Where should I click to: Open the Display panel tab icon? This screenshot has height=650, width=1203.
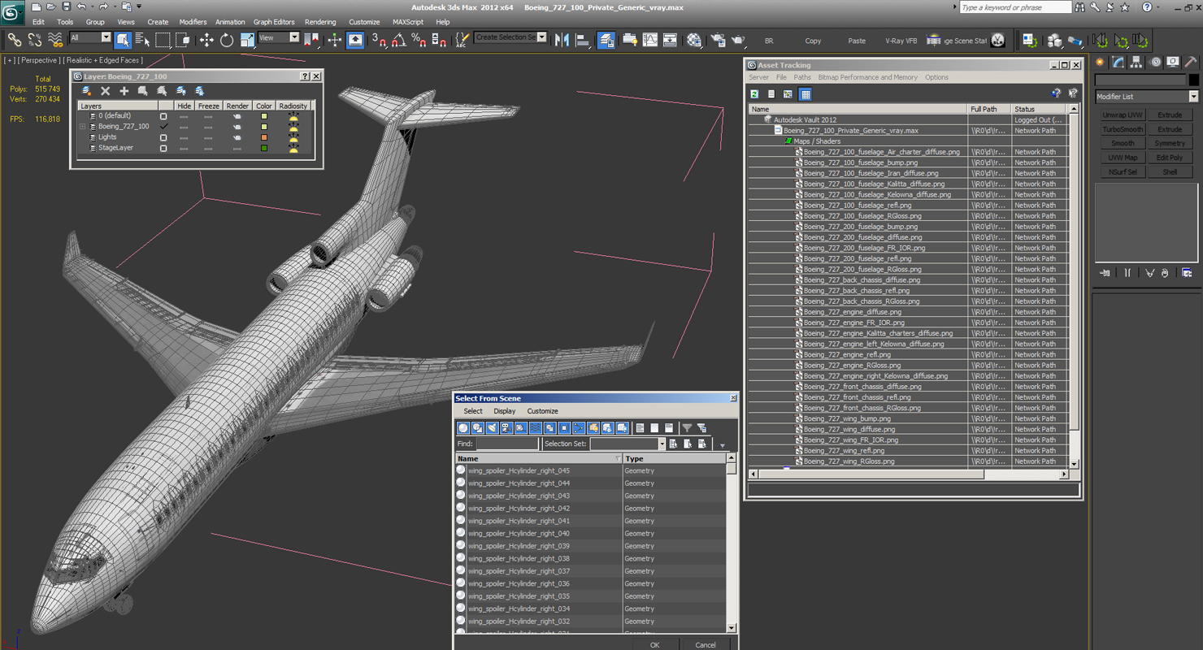point(1172,62)
